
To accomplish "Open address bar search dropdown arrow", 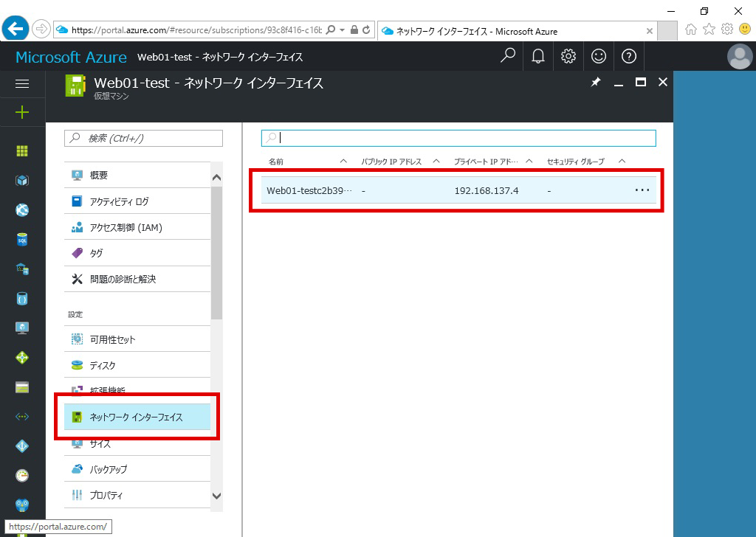I will coord(343,30).
